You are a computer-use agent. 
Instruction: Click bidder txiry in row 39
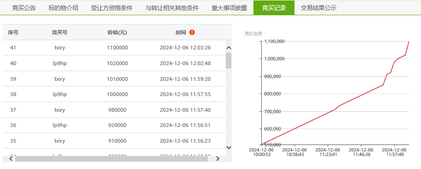coord(60,79)
